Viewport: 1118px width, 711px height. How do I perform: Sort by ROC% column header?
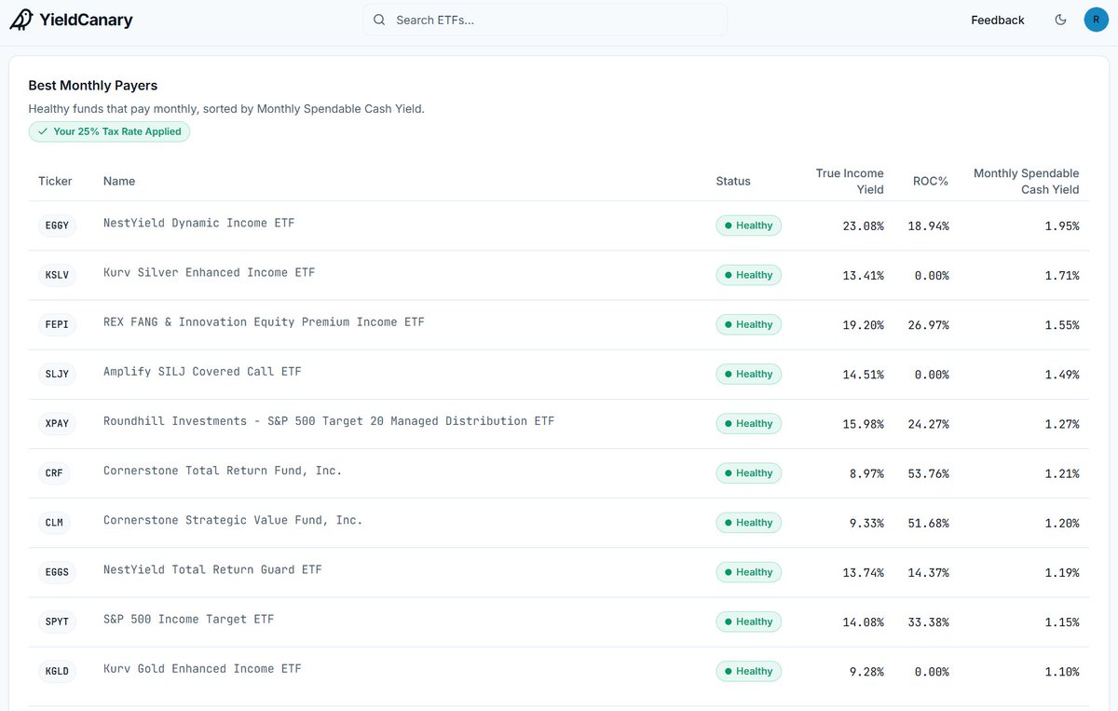click(930, 181)
